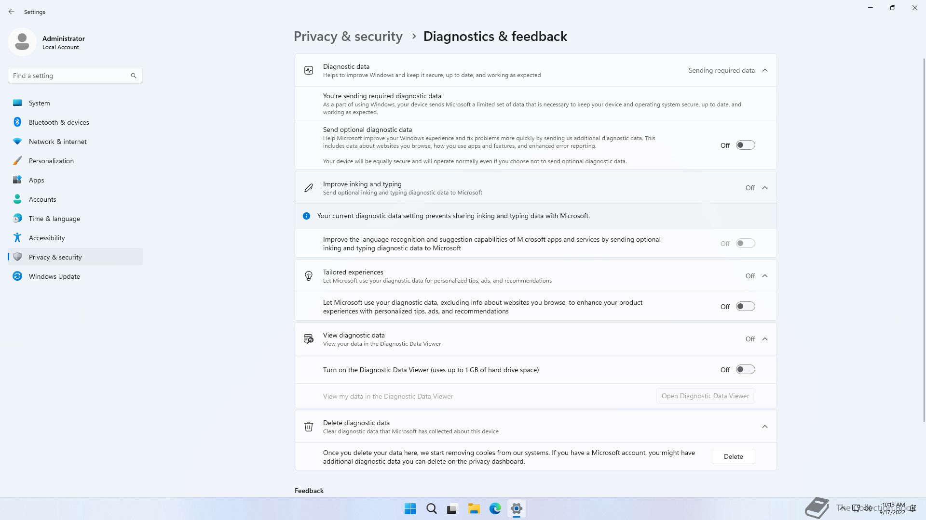Collapse the Improve inking and typing section
Viewport: 926px width, 520px height.
[x=765, y=188]
